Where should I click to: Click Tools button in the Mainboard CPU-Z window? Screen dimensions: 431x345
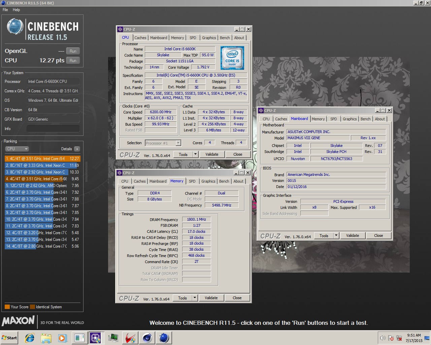coord(324,236)
